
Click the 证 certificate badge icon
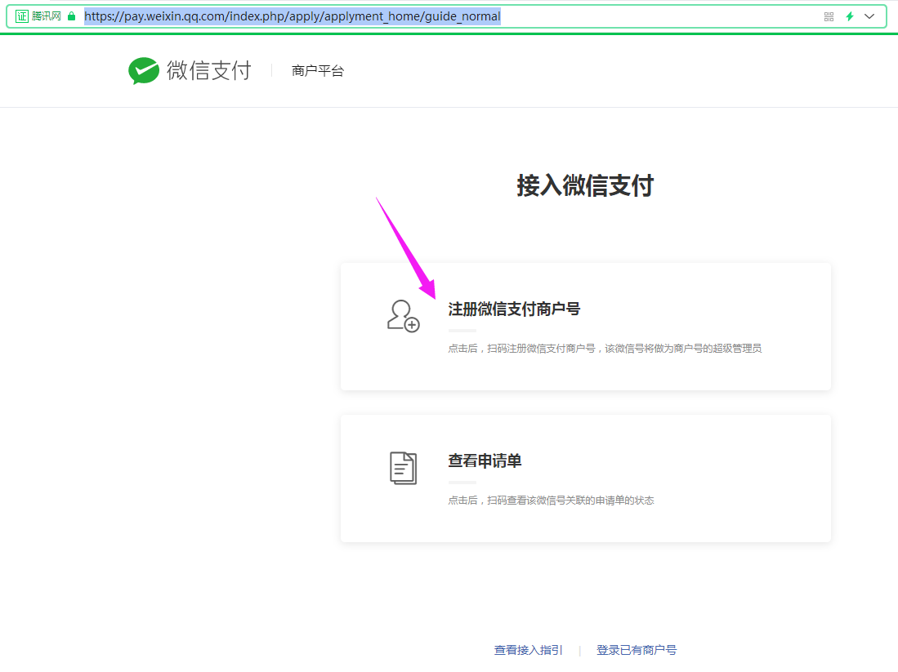22,16
